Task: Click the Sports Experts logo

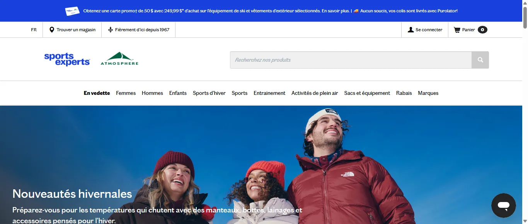Action: click(67, 59)
